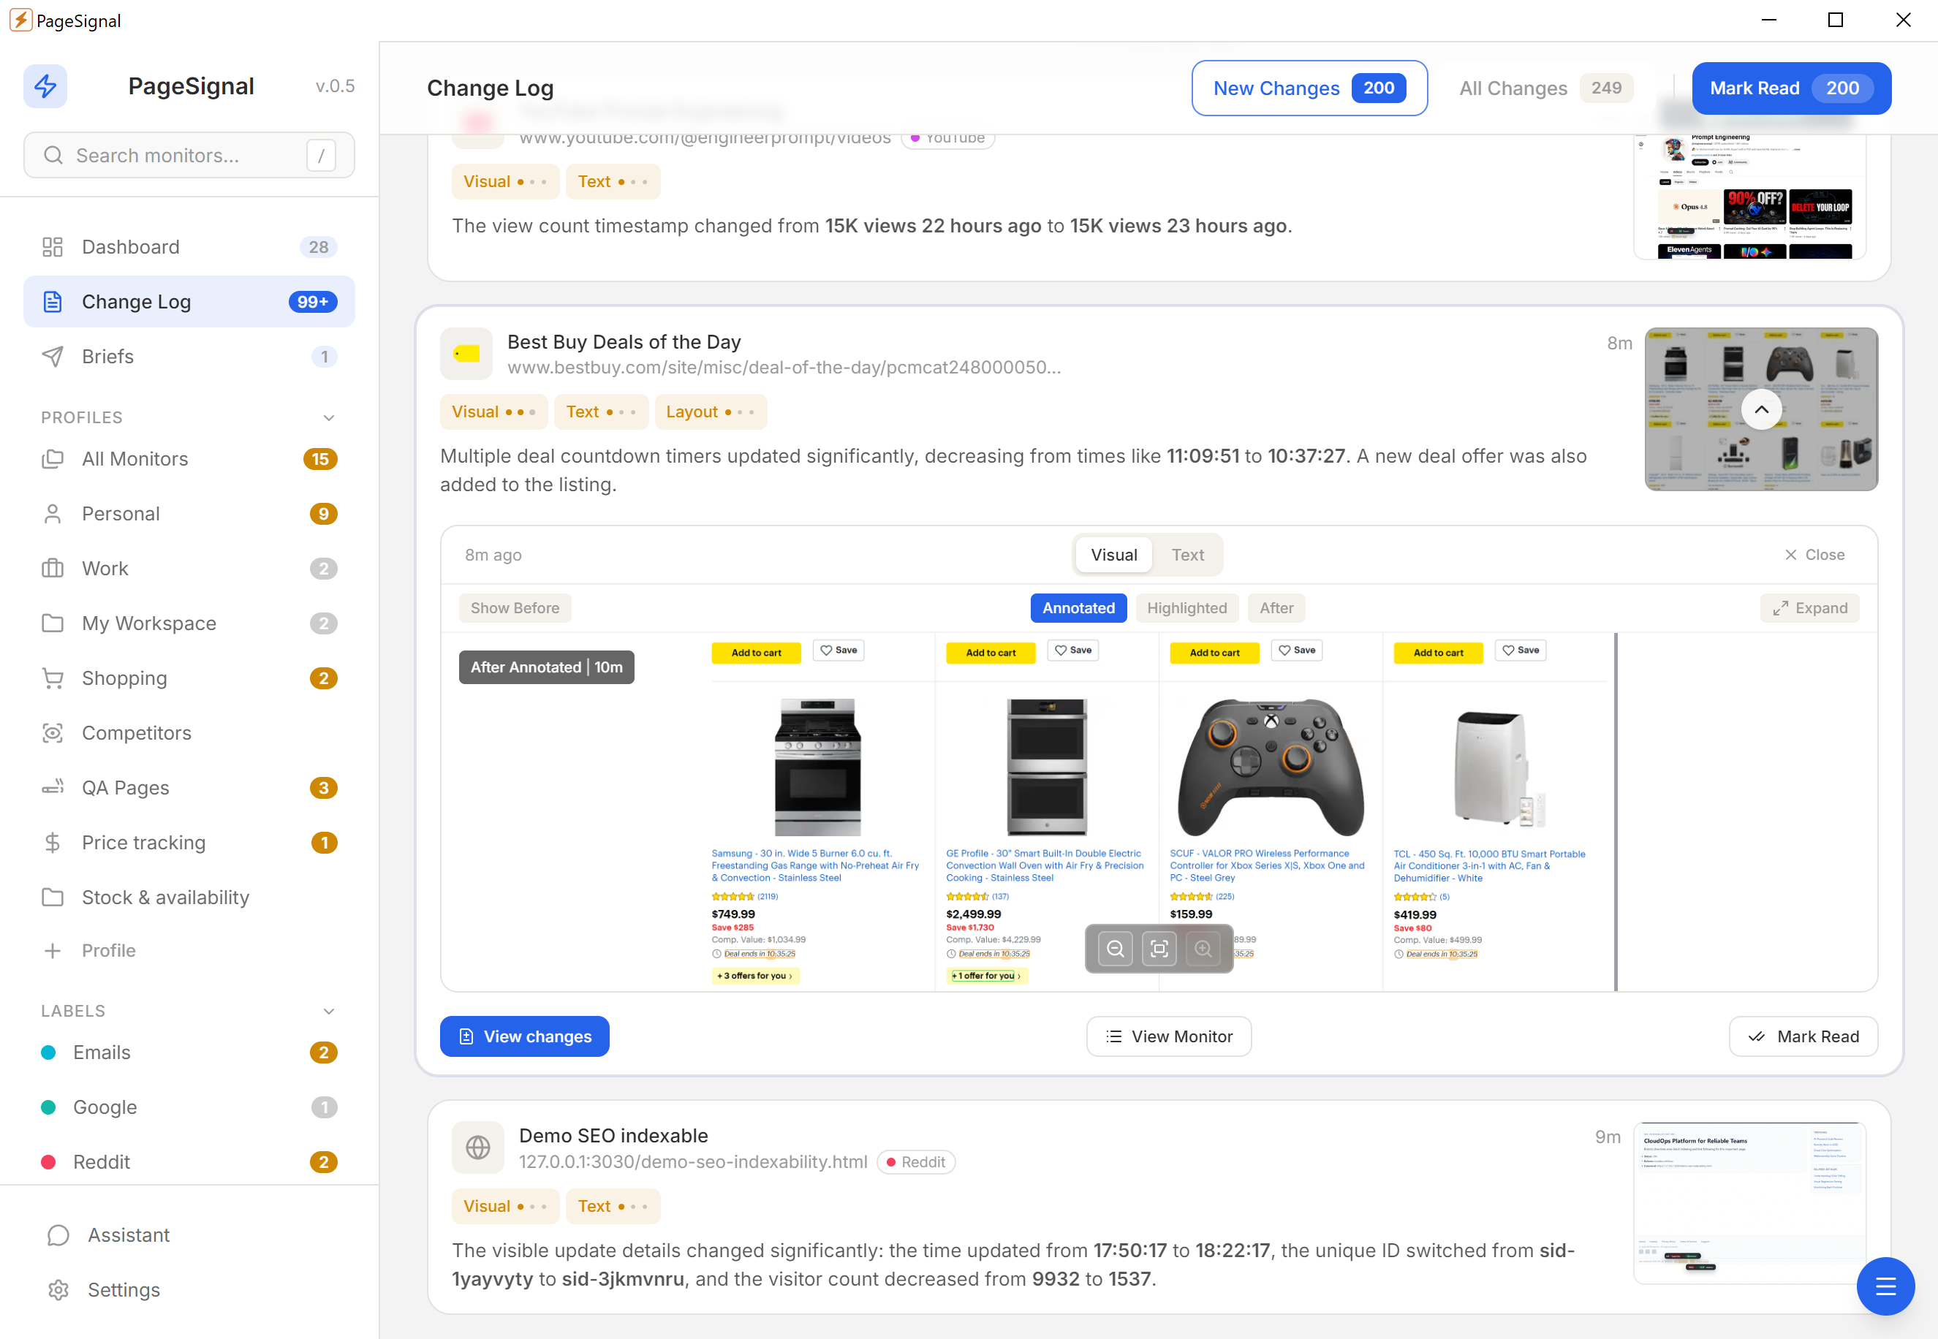
Task: Close the Best Buy diff panel
Action: pos(1814,555)
